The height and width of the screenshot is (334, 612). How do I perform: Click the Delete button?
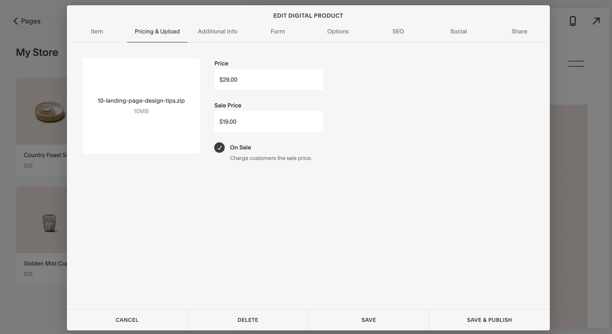coord(248,320)
